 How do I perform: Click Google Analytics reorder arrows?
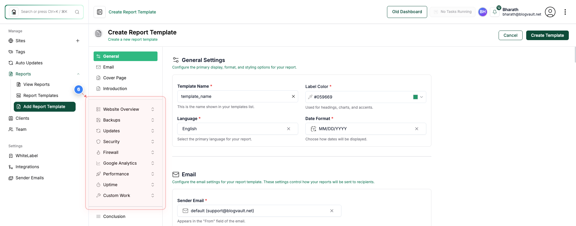click(153, 163)
